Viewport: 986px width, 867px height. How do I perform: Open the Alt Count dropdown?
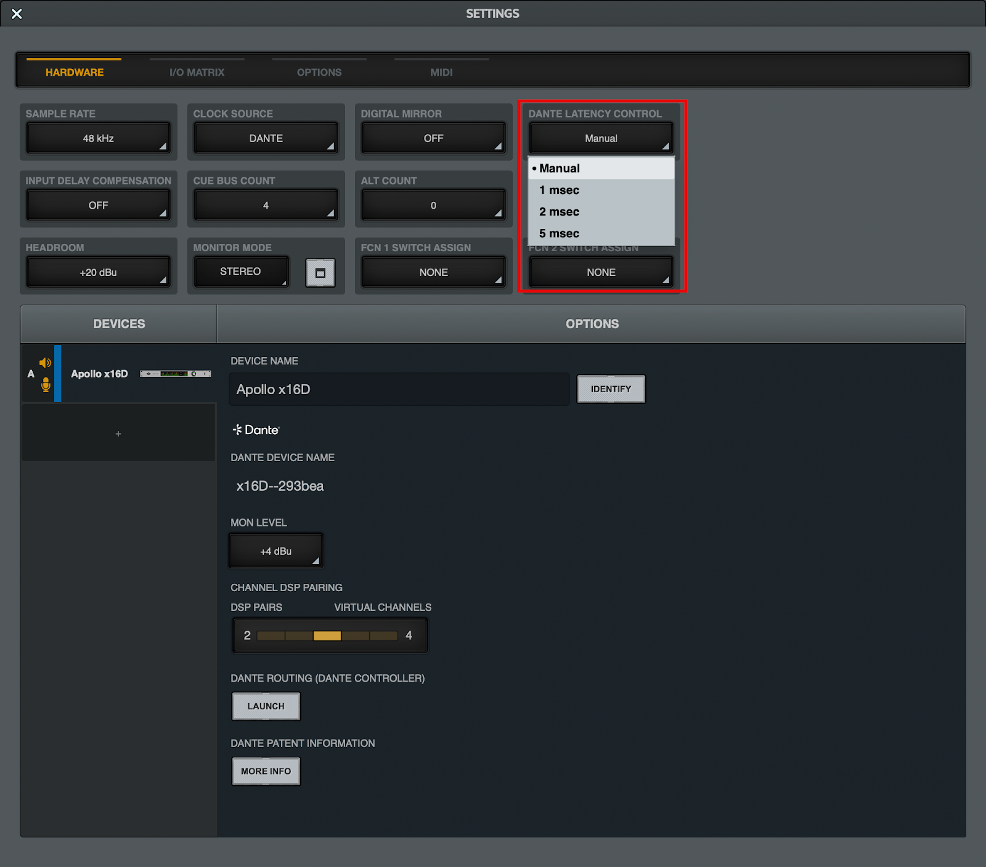434,205
